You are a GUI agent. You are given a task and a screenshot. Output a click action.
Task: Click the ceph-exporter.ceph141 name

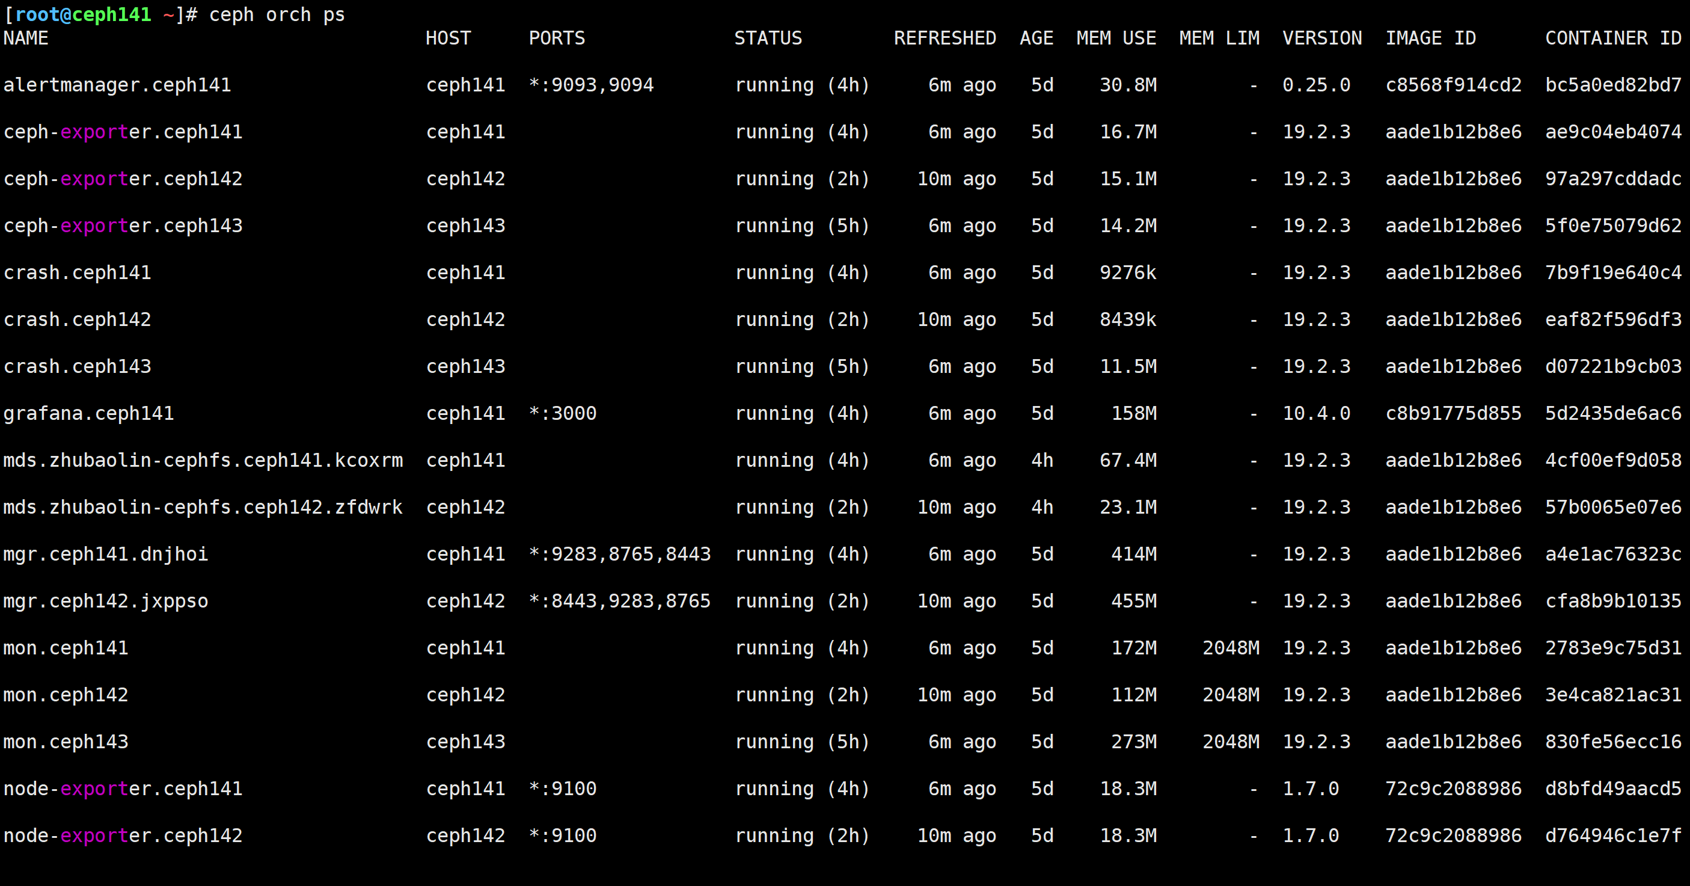[123, 132]
